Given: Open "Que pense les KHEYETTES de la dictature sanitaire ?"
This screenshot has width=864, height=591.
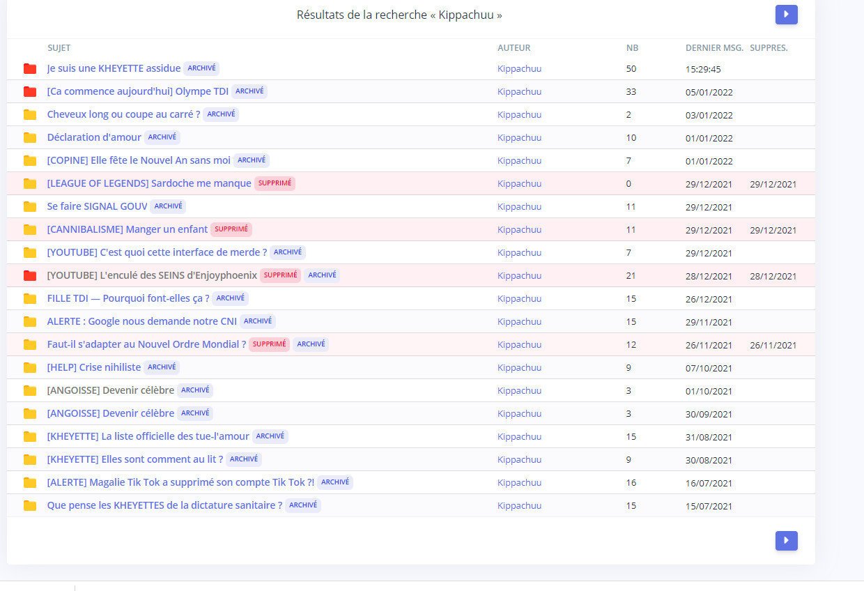Looking at the screenshot, I should coord(164,505).
